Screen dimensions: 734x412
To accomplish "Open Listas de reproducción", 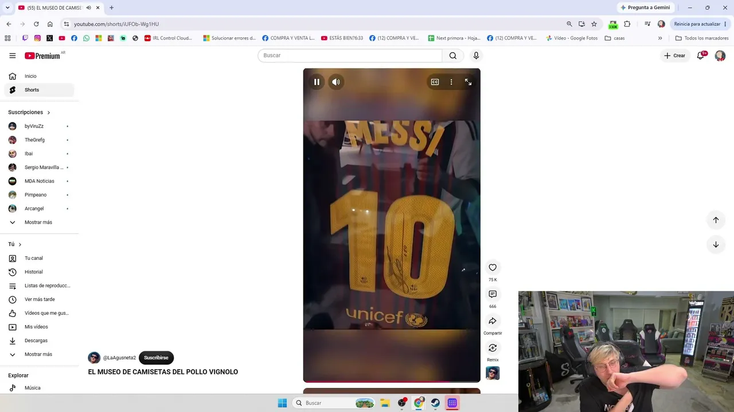I will point(40,286).
